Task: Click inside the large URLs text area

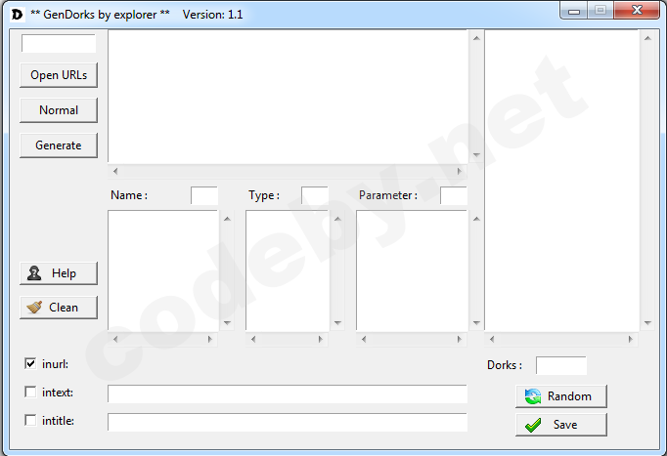Action: pyautogui.click(x=288, y=97)
